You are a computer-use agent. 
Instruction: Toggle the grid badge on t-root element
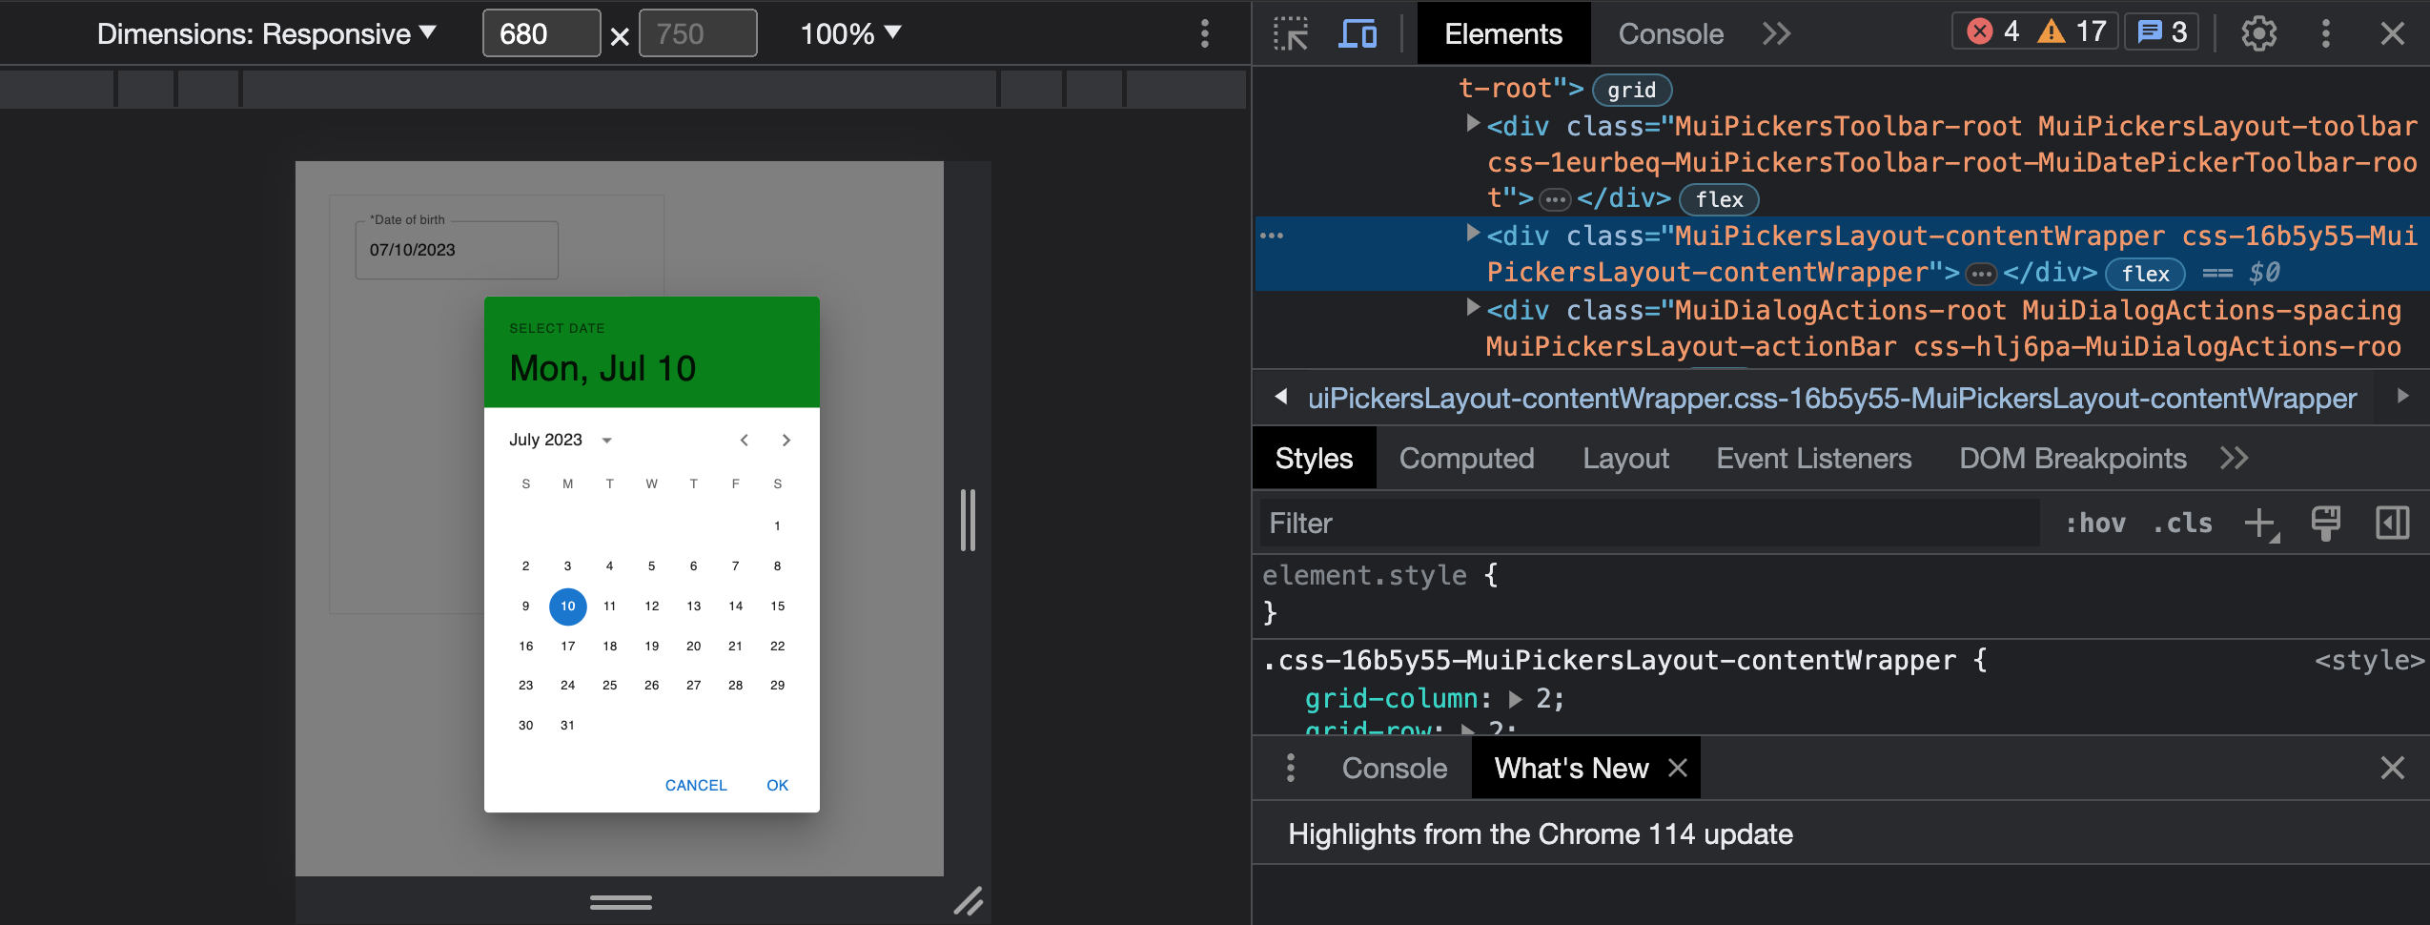tap(1631, 90)
